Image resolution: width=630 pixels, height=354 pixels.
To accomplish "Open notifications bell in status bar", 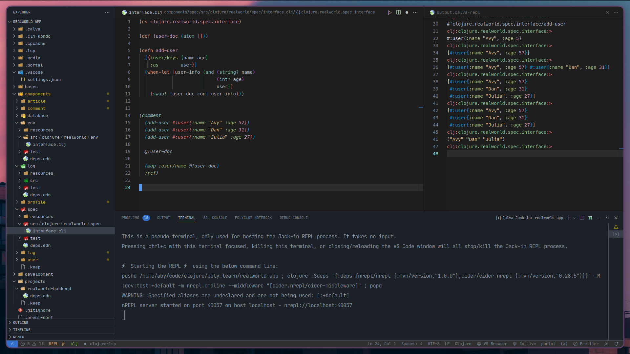I will click(616, 344).
